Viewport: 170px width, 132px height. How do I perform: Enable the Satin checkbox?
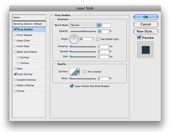15,69
